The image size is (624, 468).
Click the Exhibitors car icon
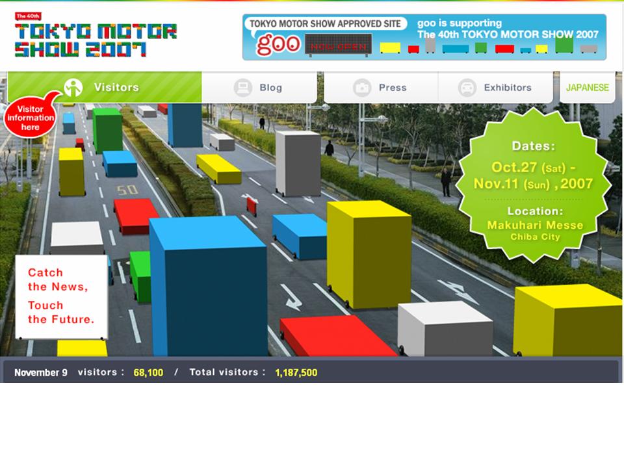(x=467, y=88)
